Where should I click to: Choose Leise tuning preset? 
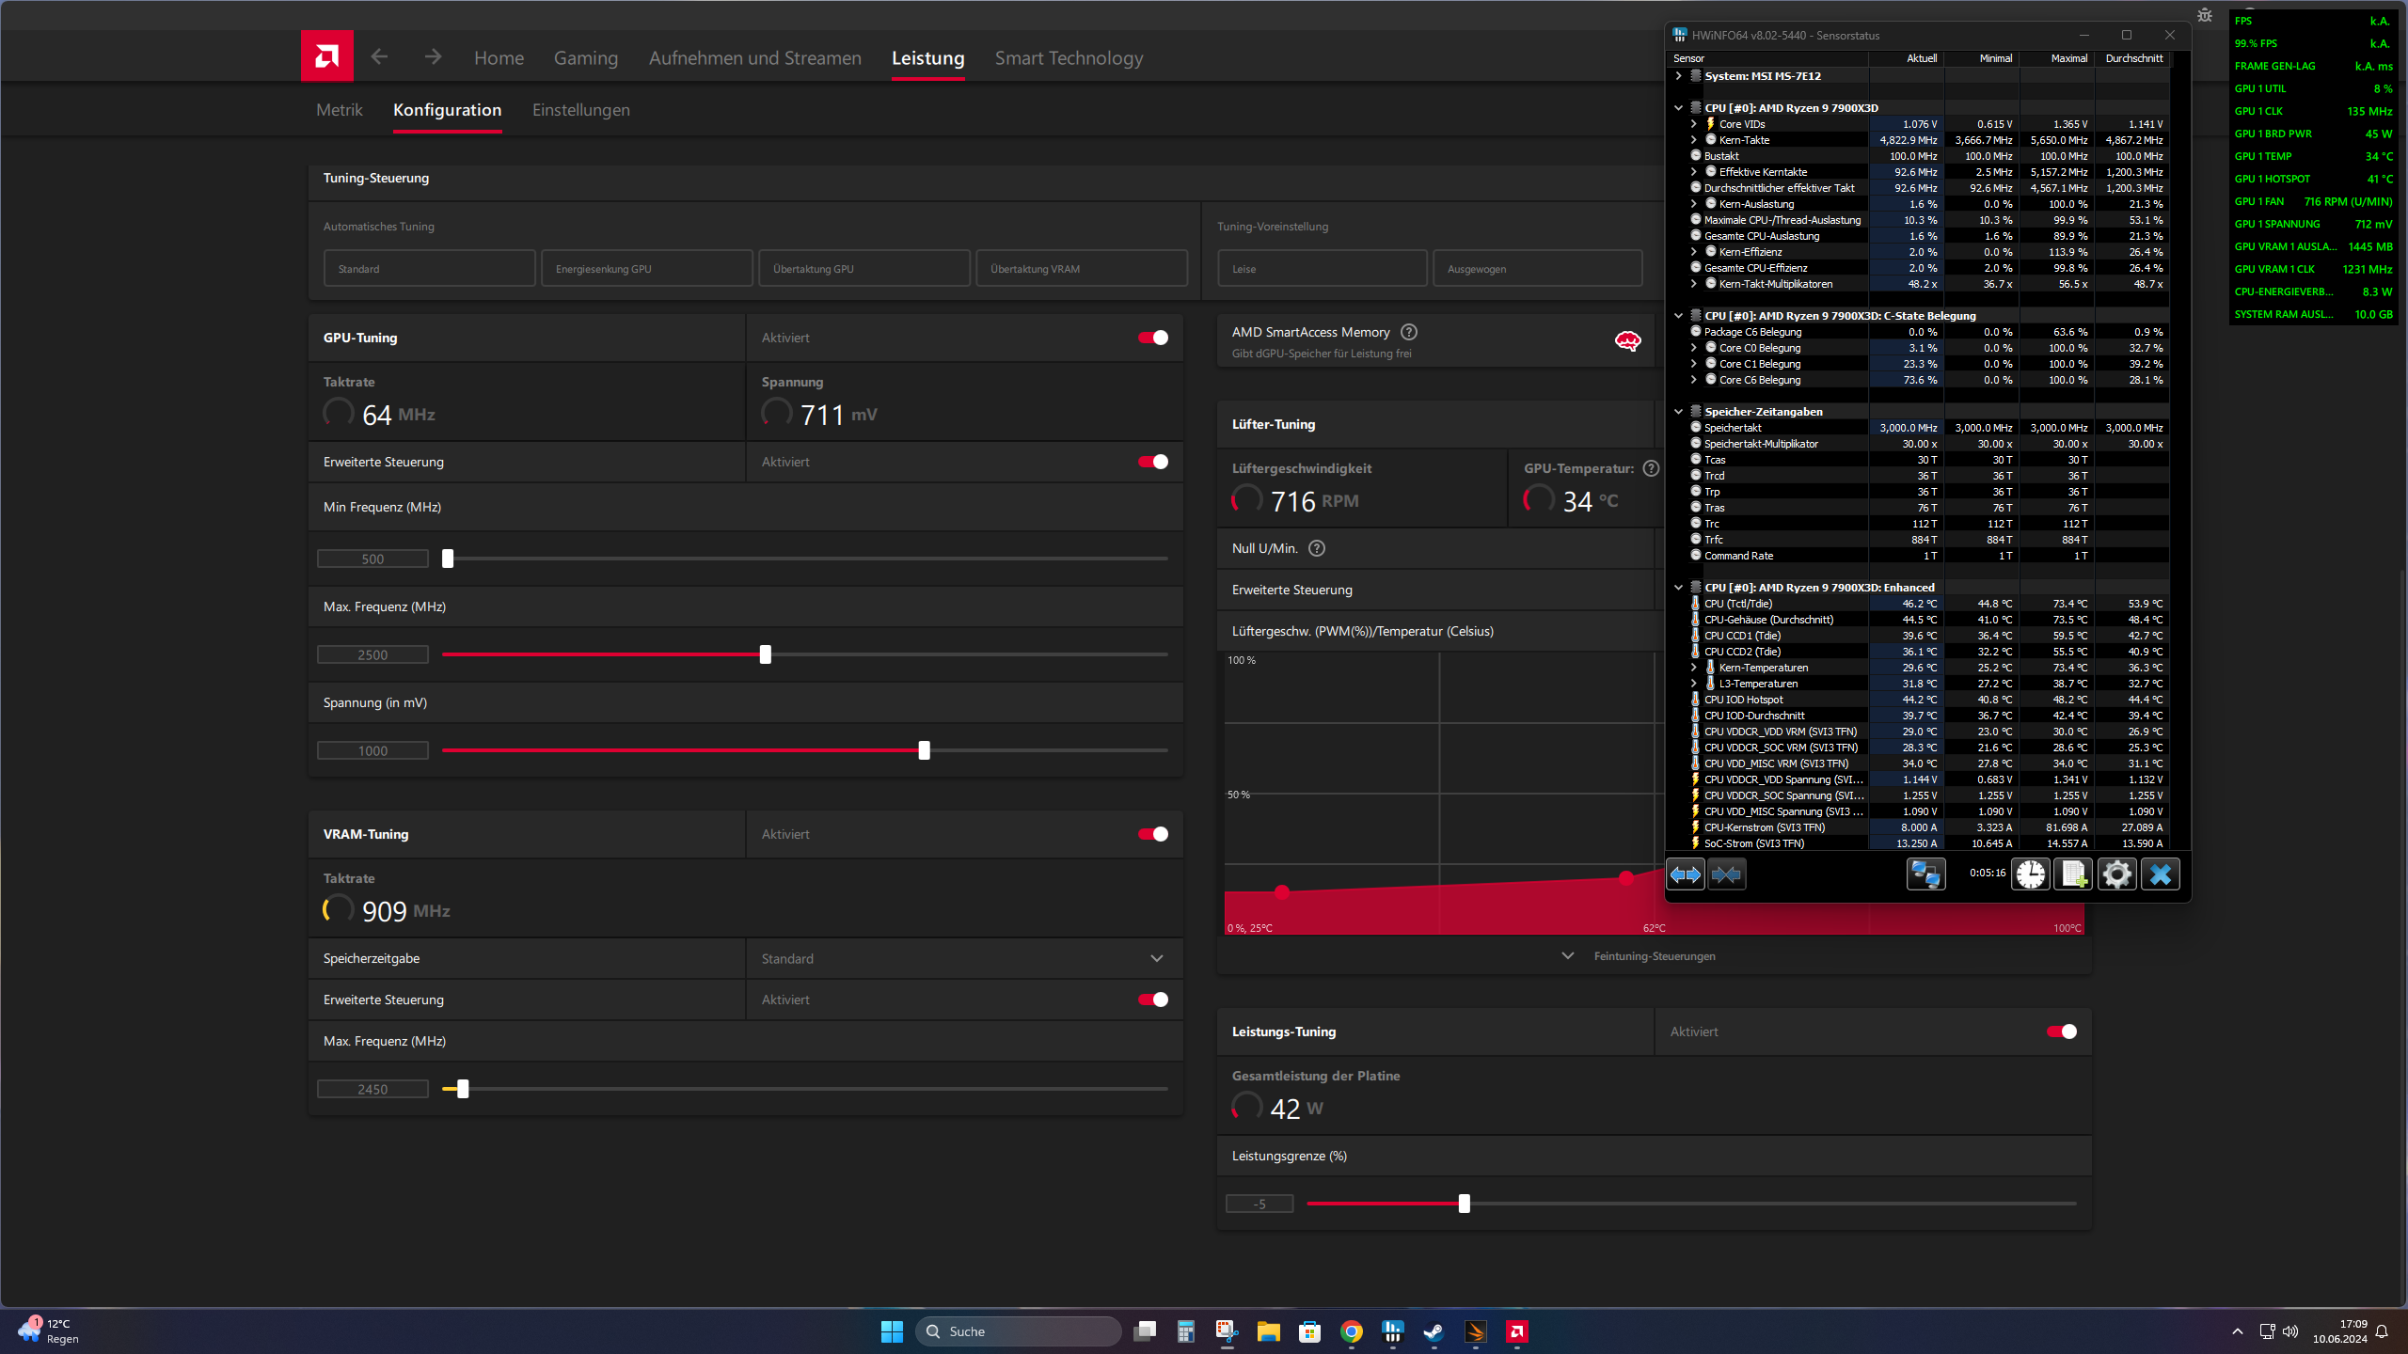[x=1323, y=268]
